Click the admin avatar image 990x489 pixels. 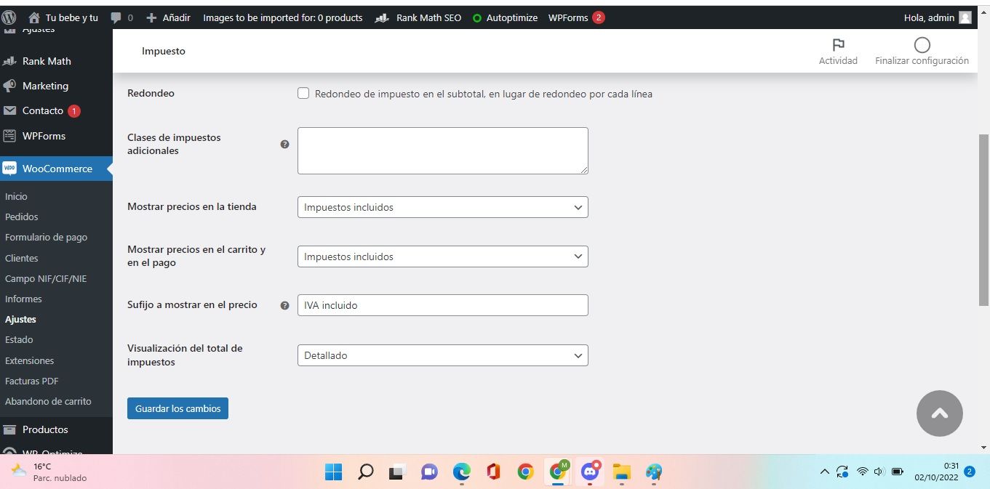pyautogui.click(x=965, y=17)
